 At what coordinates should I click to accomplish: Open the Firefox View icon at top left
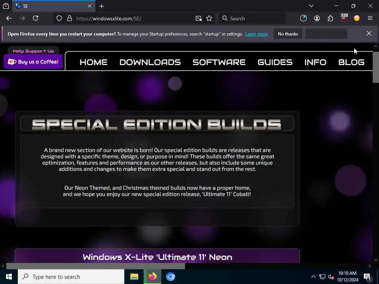pyautogui.click(x=6, y=6)
